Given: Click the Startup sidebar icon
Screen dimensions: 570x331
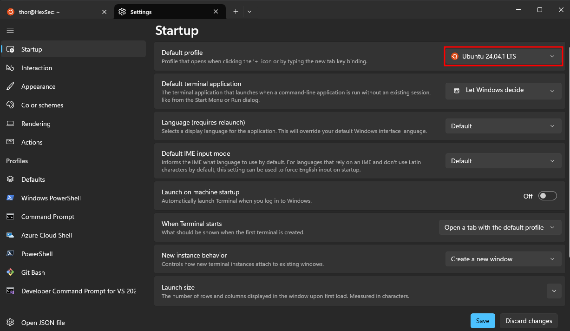Looking at the screenshot, I should (x=10, y=49).
